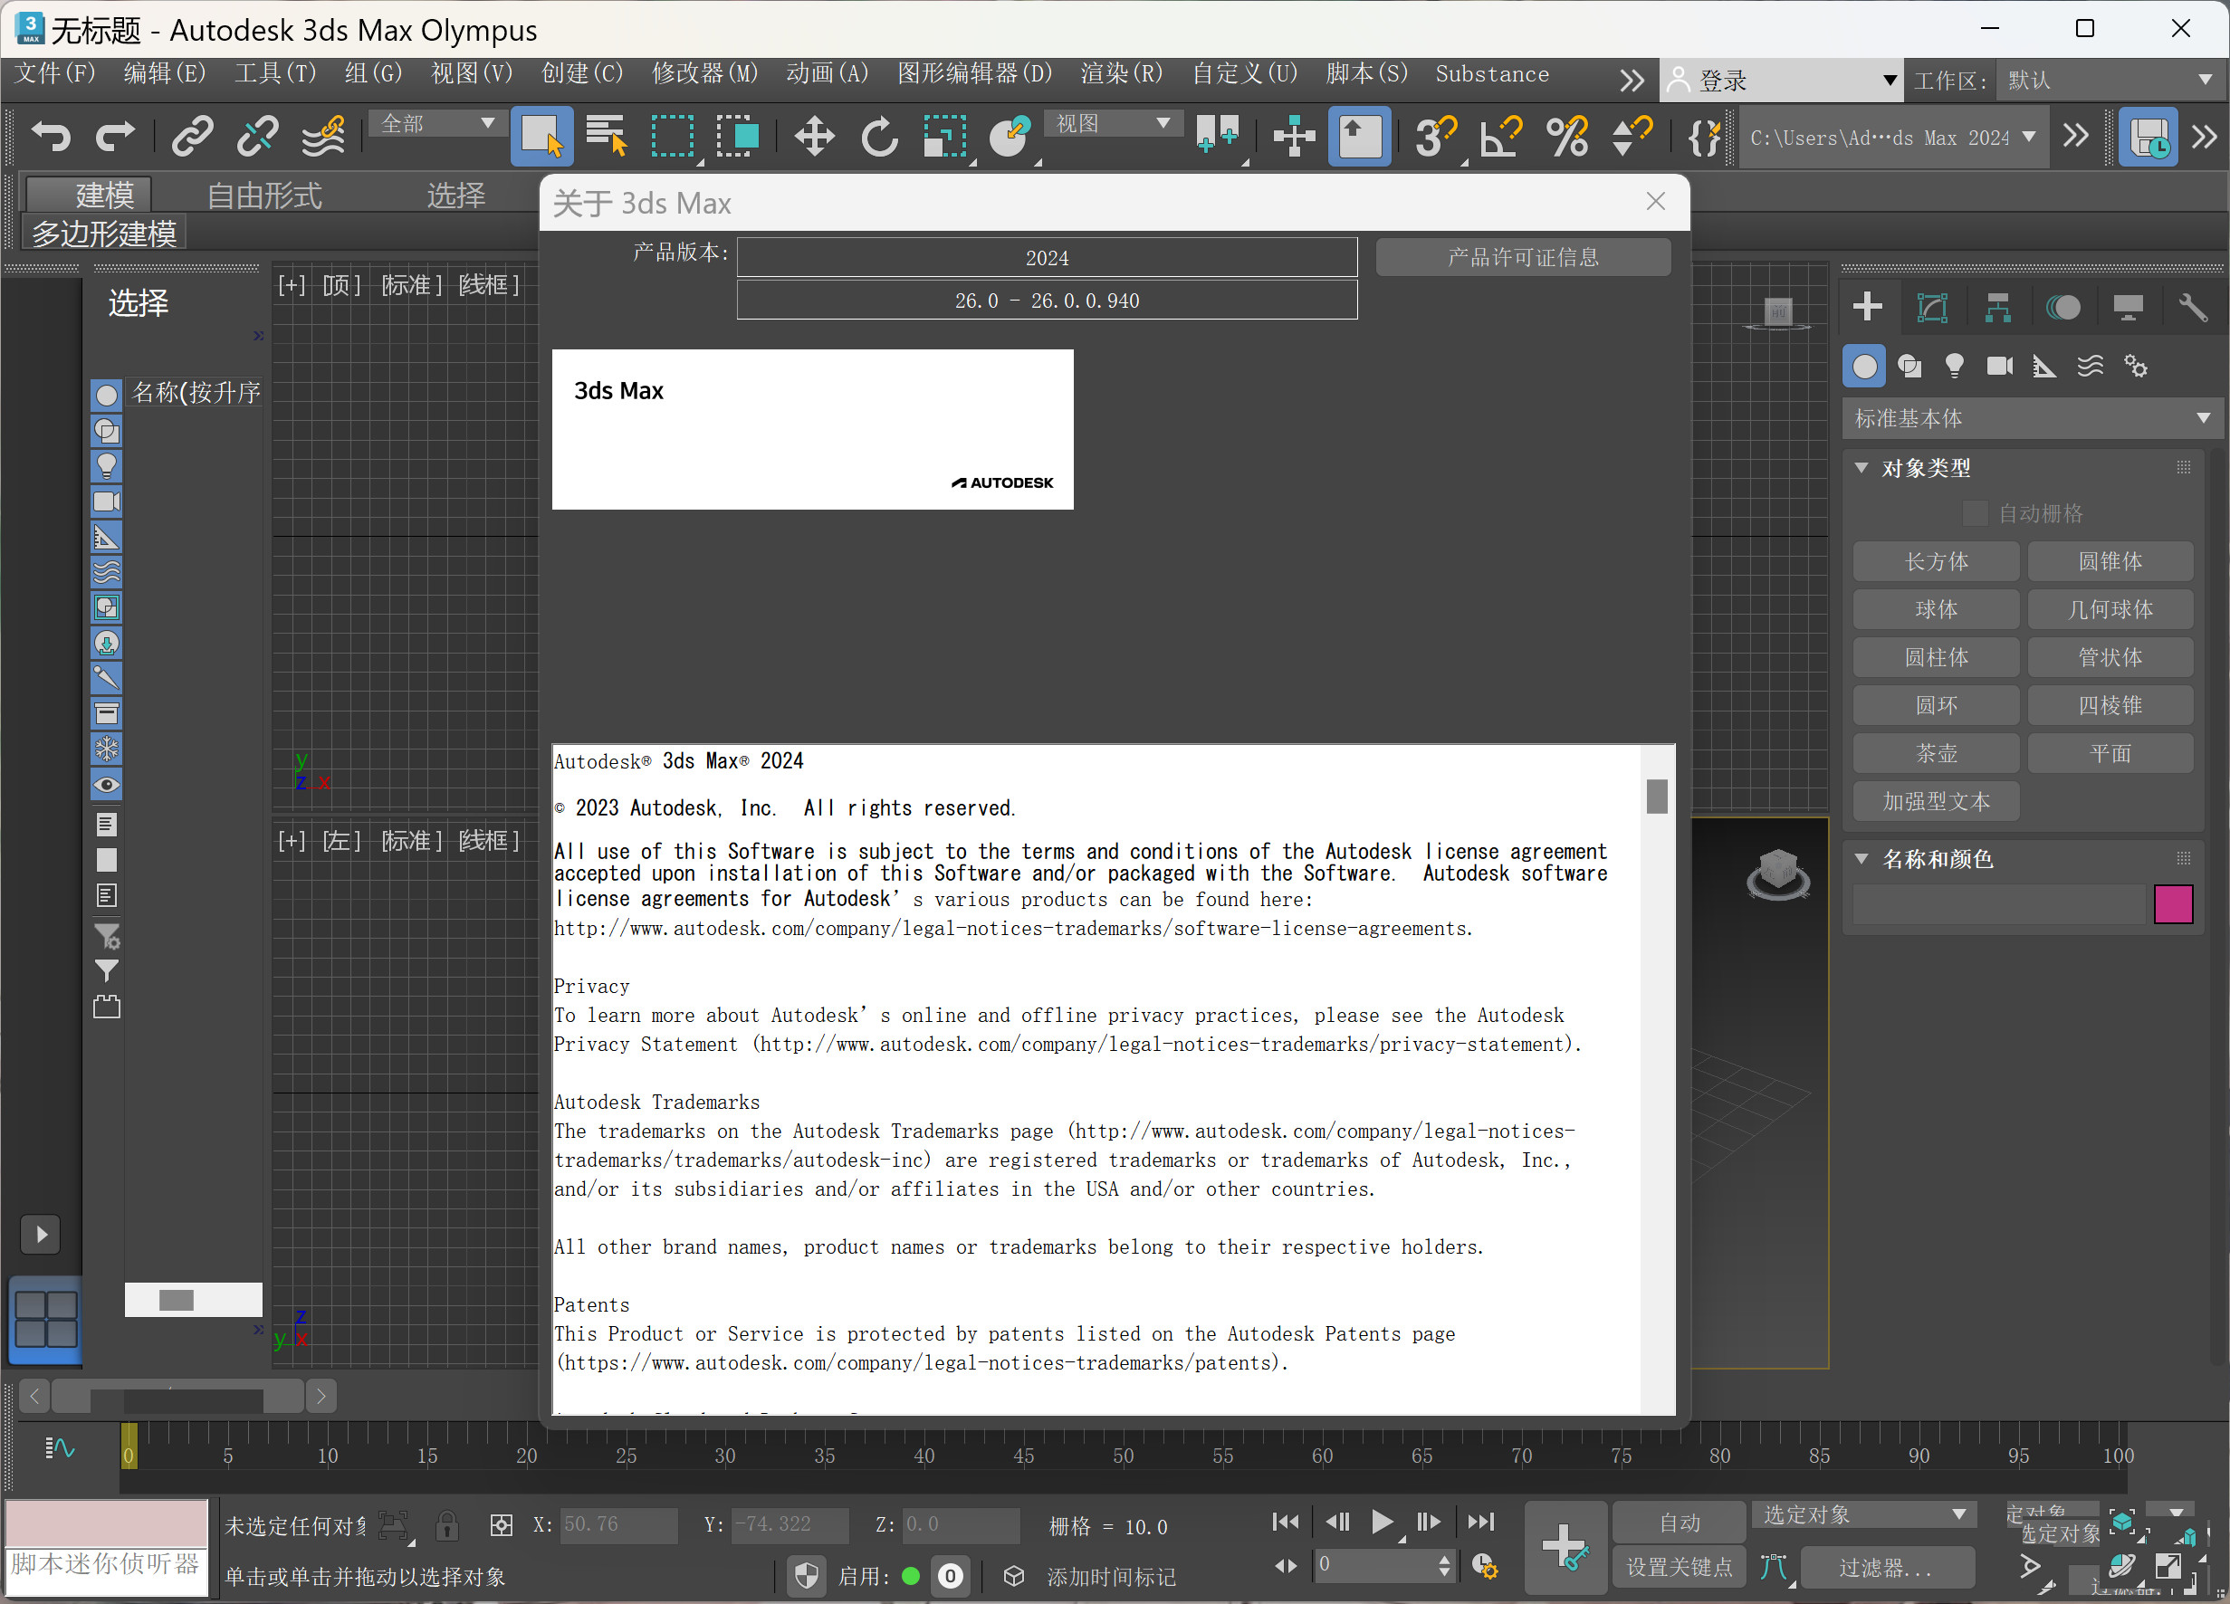Select the Geometry category sphere icon
Image resolution: width=2230 pixels, height=1604 pixels.
(1864, 367)
